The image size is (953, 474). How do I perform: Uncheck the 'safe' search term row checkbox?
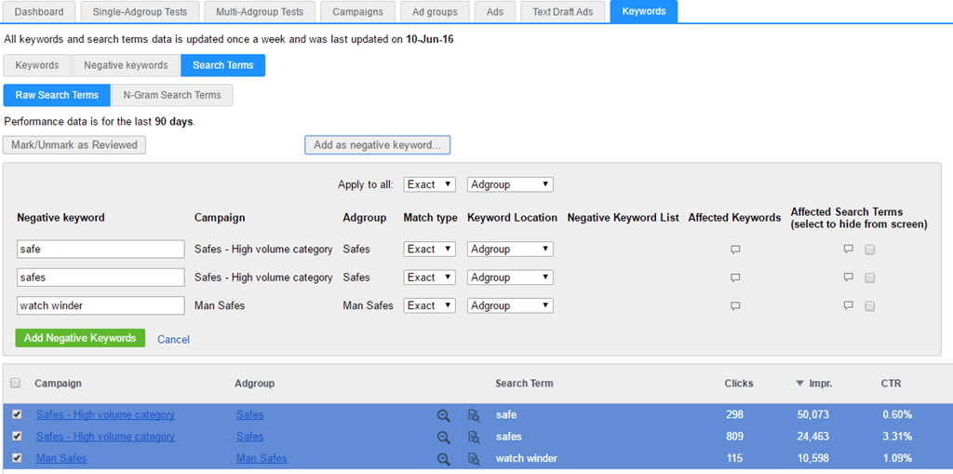[17, 414]
